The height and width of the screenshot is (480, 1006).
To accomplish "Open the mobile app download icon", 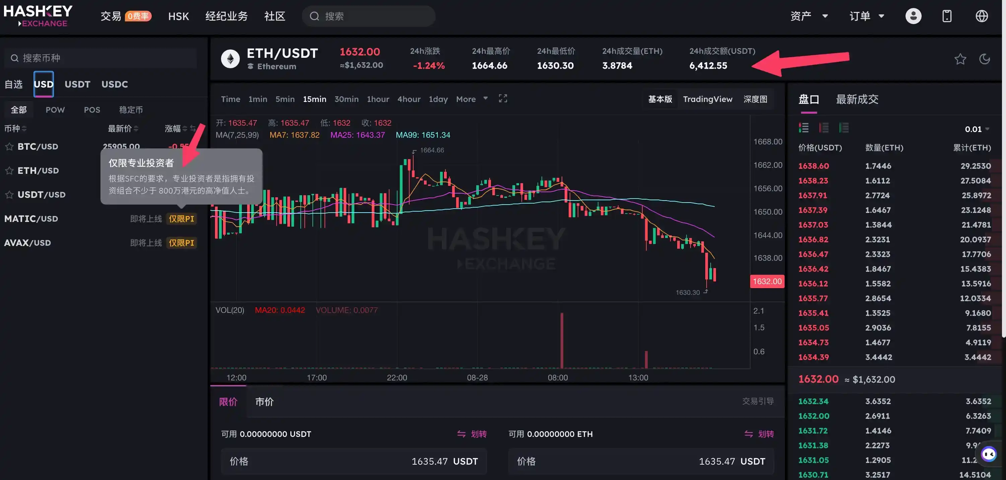I will [x=947, y=16].
